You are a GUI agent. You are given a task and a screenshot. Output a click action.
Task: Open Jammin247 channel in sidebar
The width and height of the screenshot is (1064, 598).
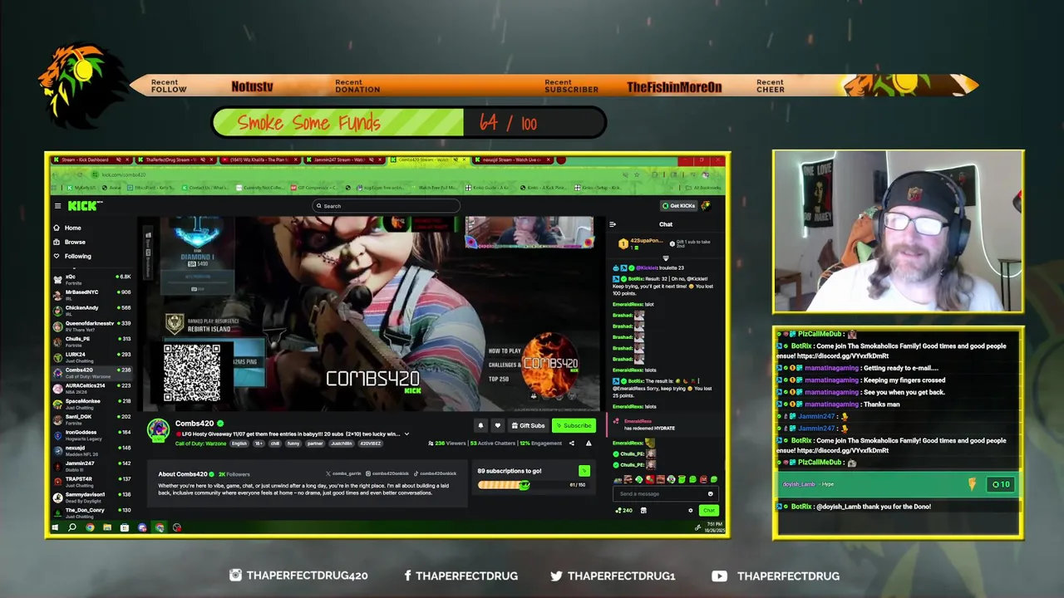[x=92, y=465]
